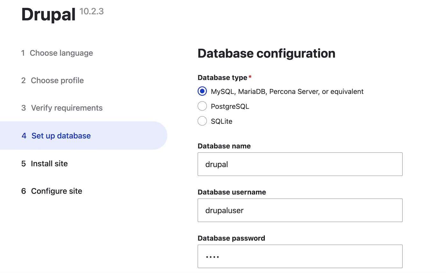Viewport: 446px width, 273px height.
Task: Navigate to the Configure site step
Action: (56, 191)
